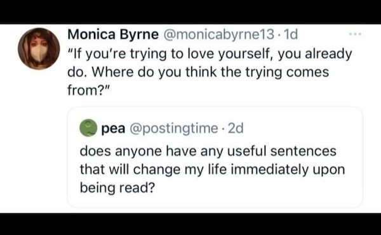Viewport: 381px width, 235px height.
Task: Open pea's green profile avatar
Action: click(88, 128)
